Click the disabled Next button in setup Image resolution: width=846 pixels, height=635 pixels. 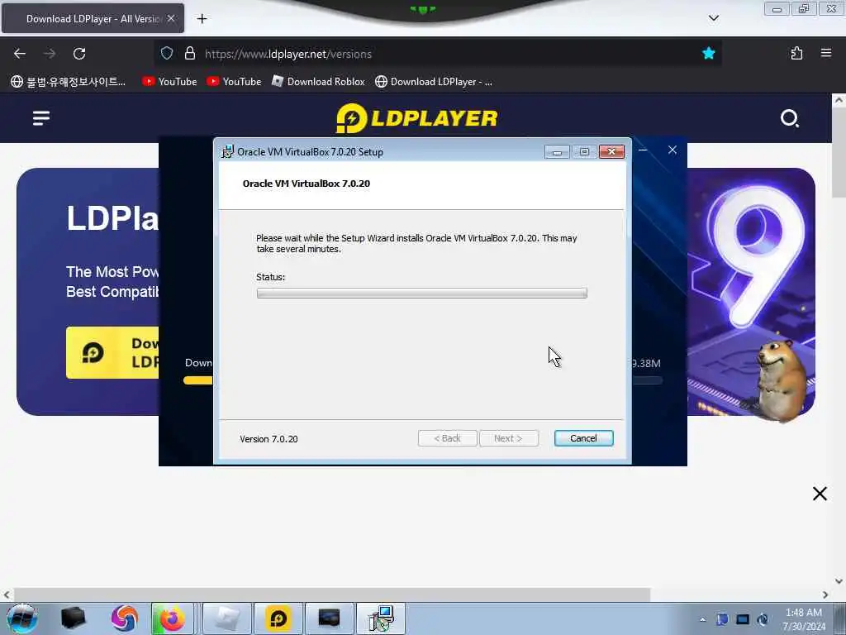[x=508, y=438]
